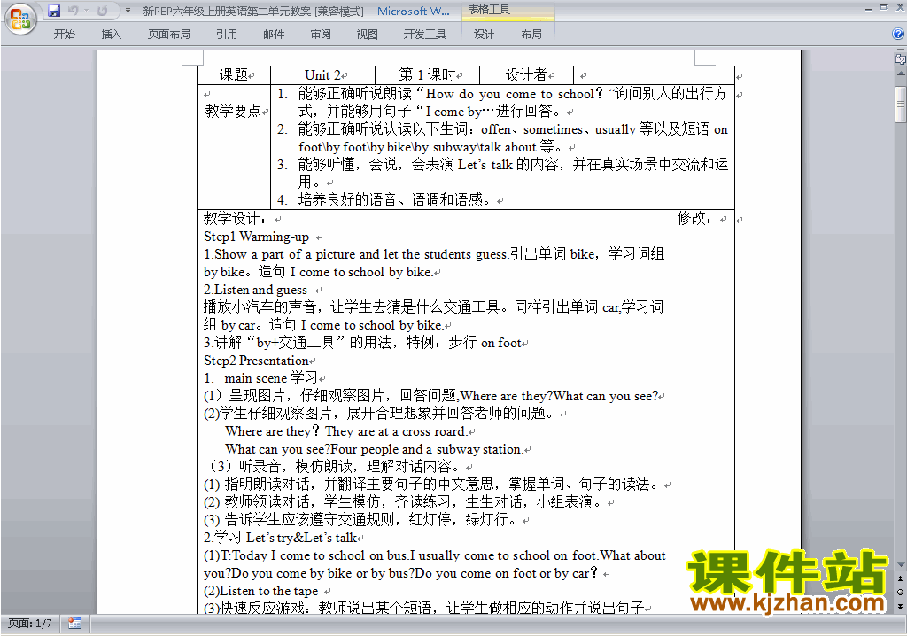
Task: Click the Unit 2 table cell
Action: click(x=322, y=74)
